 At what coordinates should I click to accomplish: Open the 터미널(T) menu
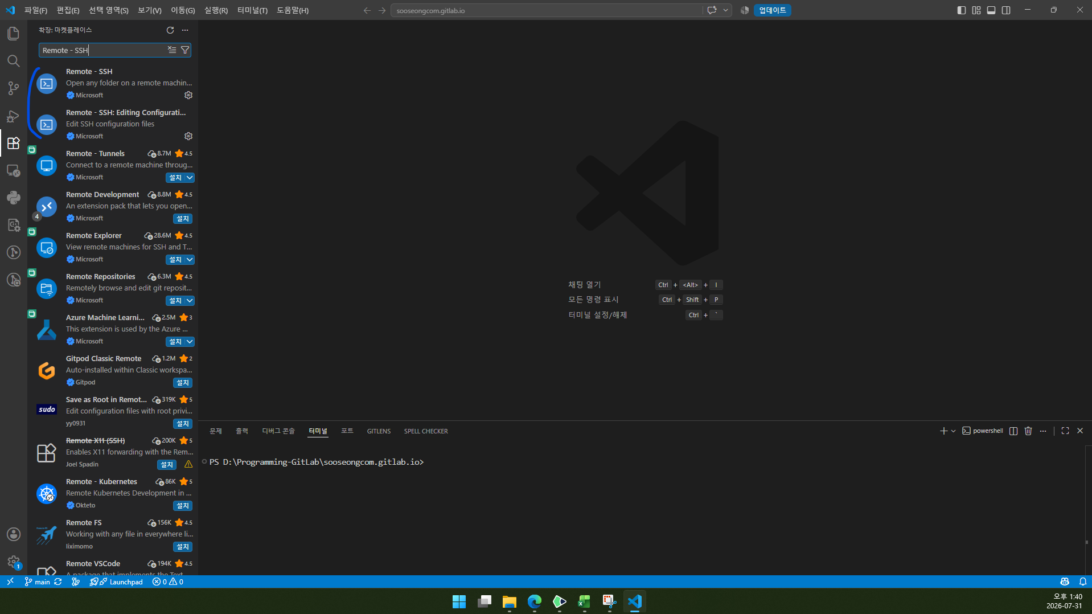pyautogui.click(x=252, y=10)
